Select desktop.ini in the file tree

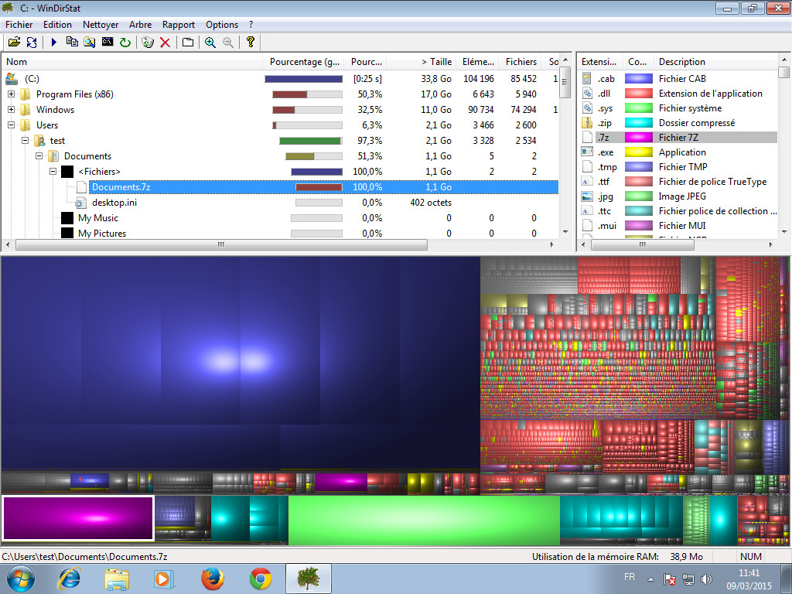click(115, 203)
